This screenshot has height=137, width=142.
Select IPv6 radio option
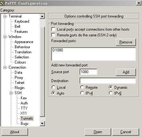click(x=111, y=93)
